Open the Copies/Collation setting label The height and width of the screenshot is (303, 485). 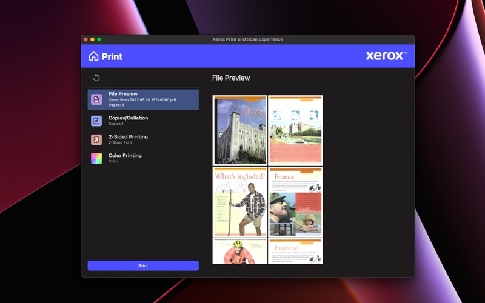[x=128, y=118]
